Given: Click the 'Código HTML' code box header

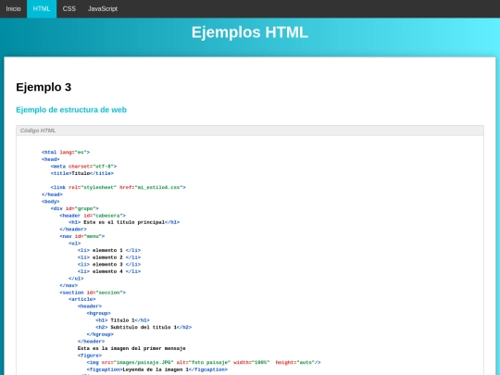Looking at the screenshot, I should (x=250, y=131).
